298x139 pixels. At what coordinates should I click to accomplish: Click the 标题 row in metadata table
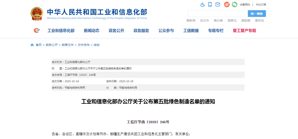(x=148, y=69)
